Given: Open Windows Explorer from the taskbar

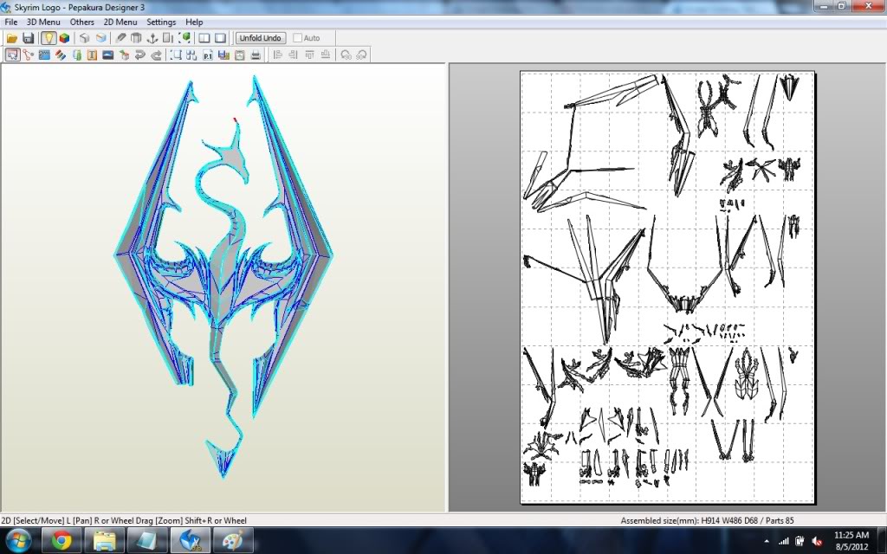Looking at the screenshot, I should click(105, 541).
